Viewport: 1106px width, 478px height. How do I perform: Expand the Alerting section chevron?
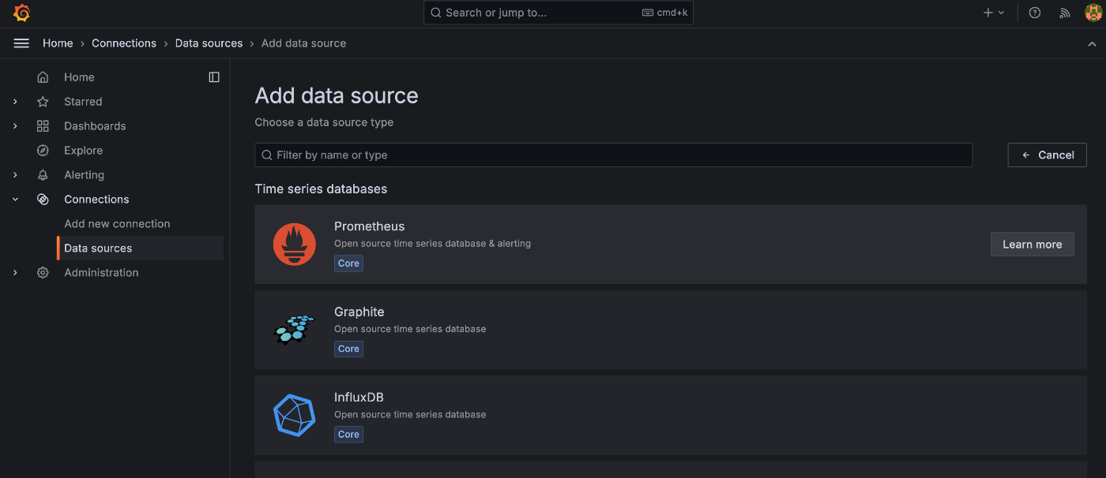coord(15,175)
